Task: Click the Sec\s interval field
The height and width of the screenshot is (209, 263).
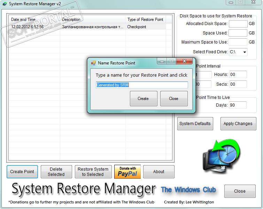Action: pos(238,84)
